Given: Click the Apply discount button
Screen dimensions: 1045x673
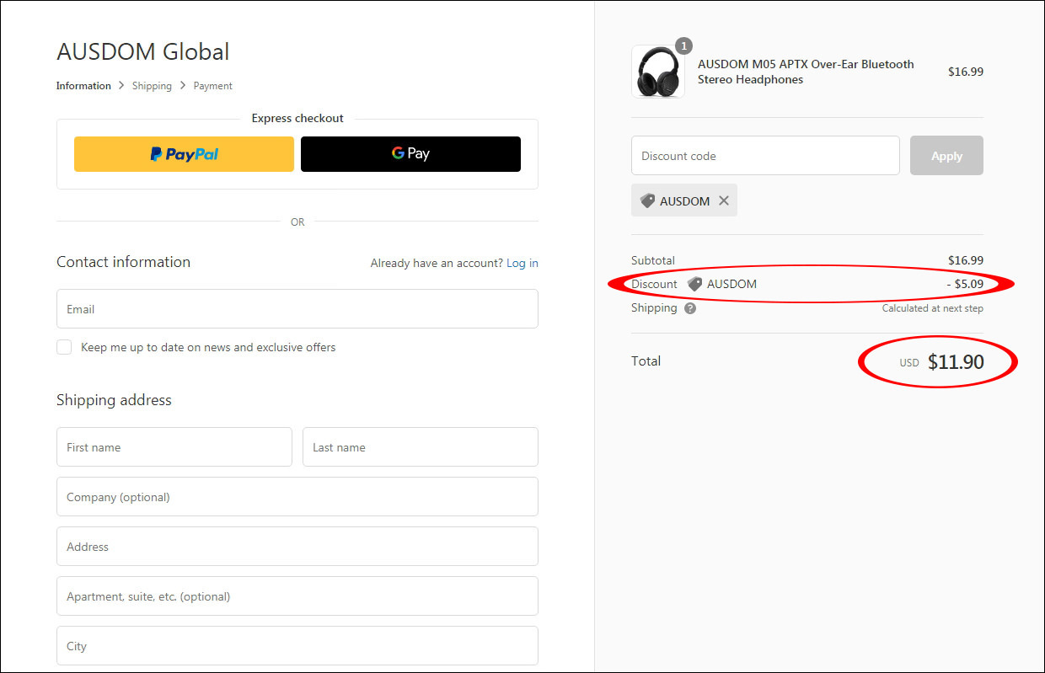Looking at the screenshot, I should (946, 156).
